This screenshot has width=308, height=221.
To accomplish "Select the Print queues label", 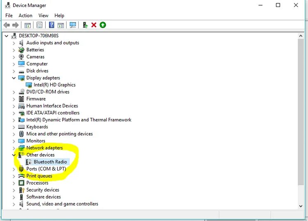I will pos(39,176).
